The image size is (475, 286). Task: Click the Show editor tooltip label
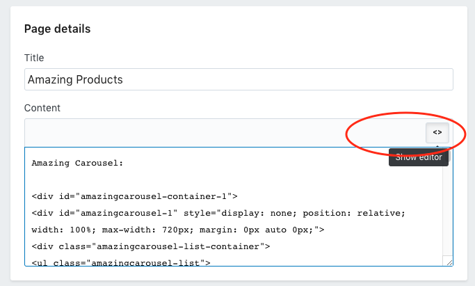(418, 157)
